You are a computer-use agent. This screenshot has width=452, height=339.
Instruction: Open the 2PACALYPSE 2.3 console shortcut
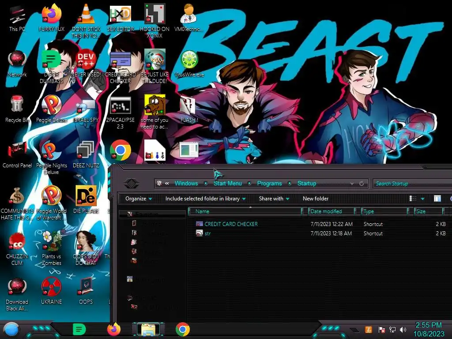(120, 113)
